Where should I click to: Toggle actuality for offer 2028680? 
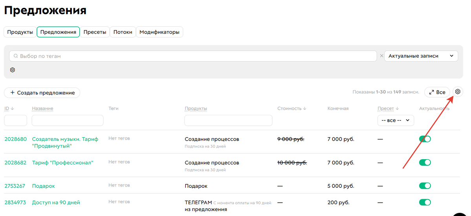point(425,139)
